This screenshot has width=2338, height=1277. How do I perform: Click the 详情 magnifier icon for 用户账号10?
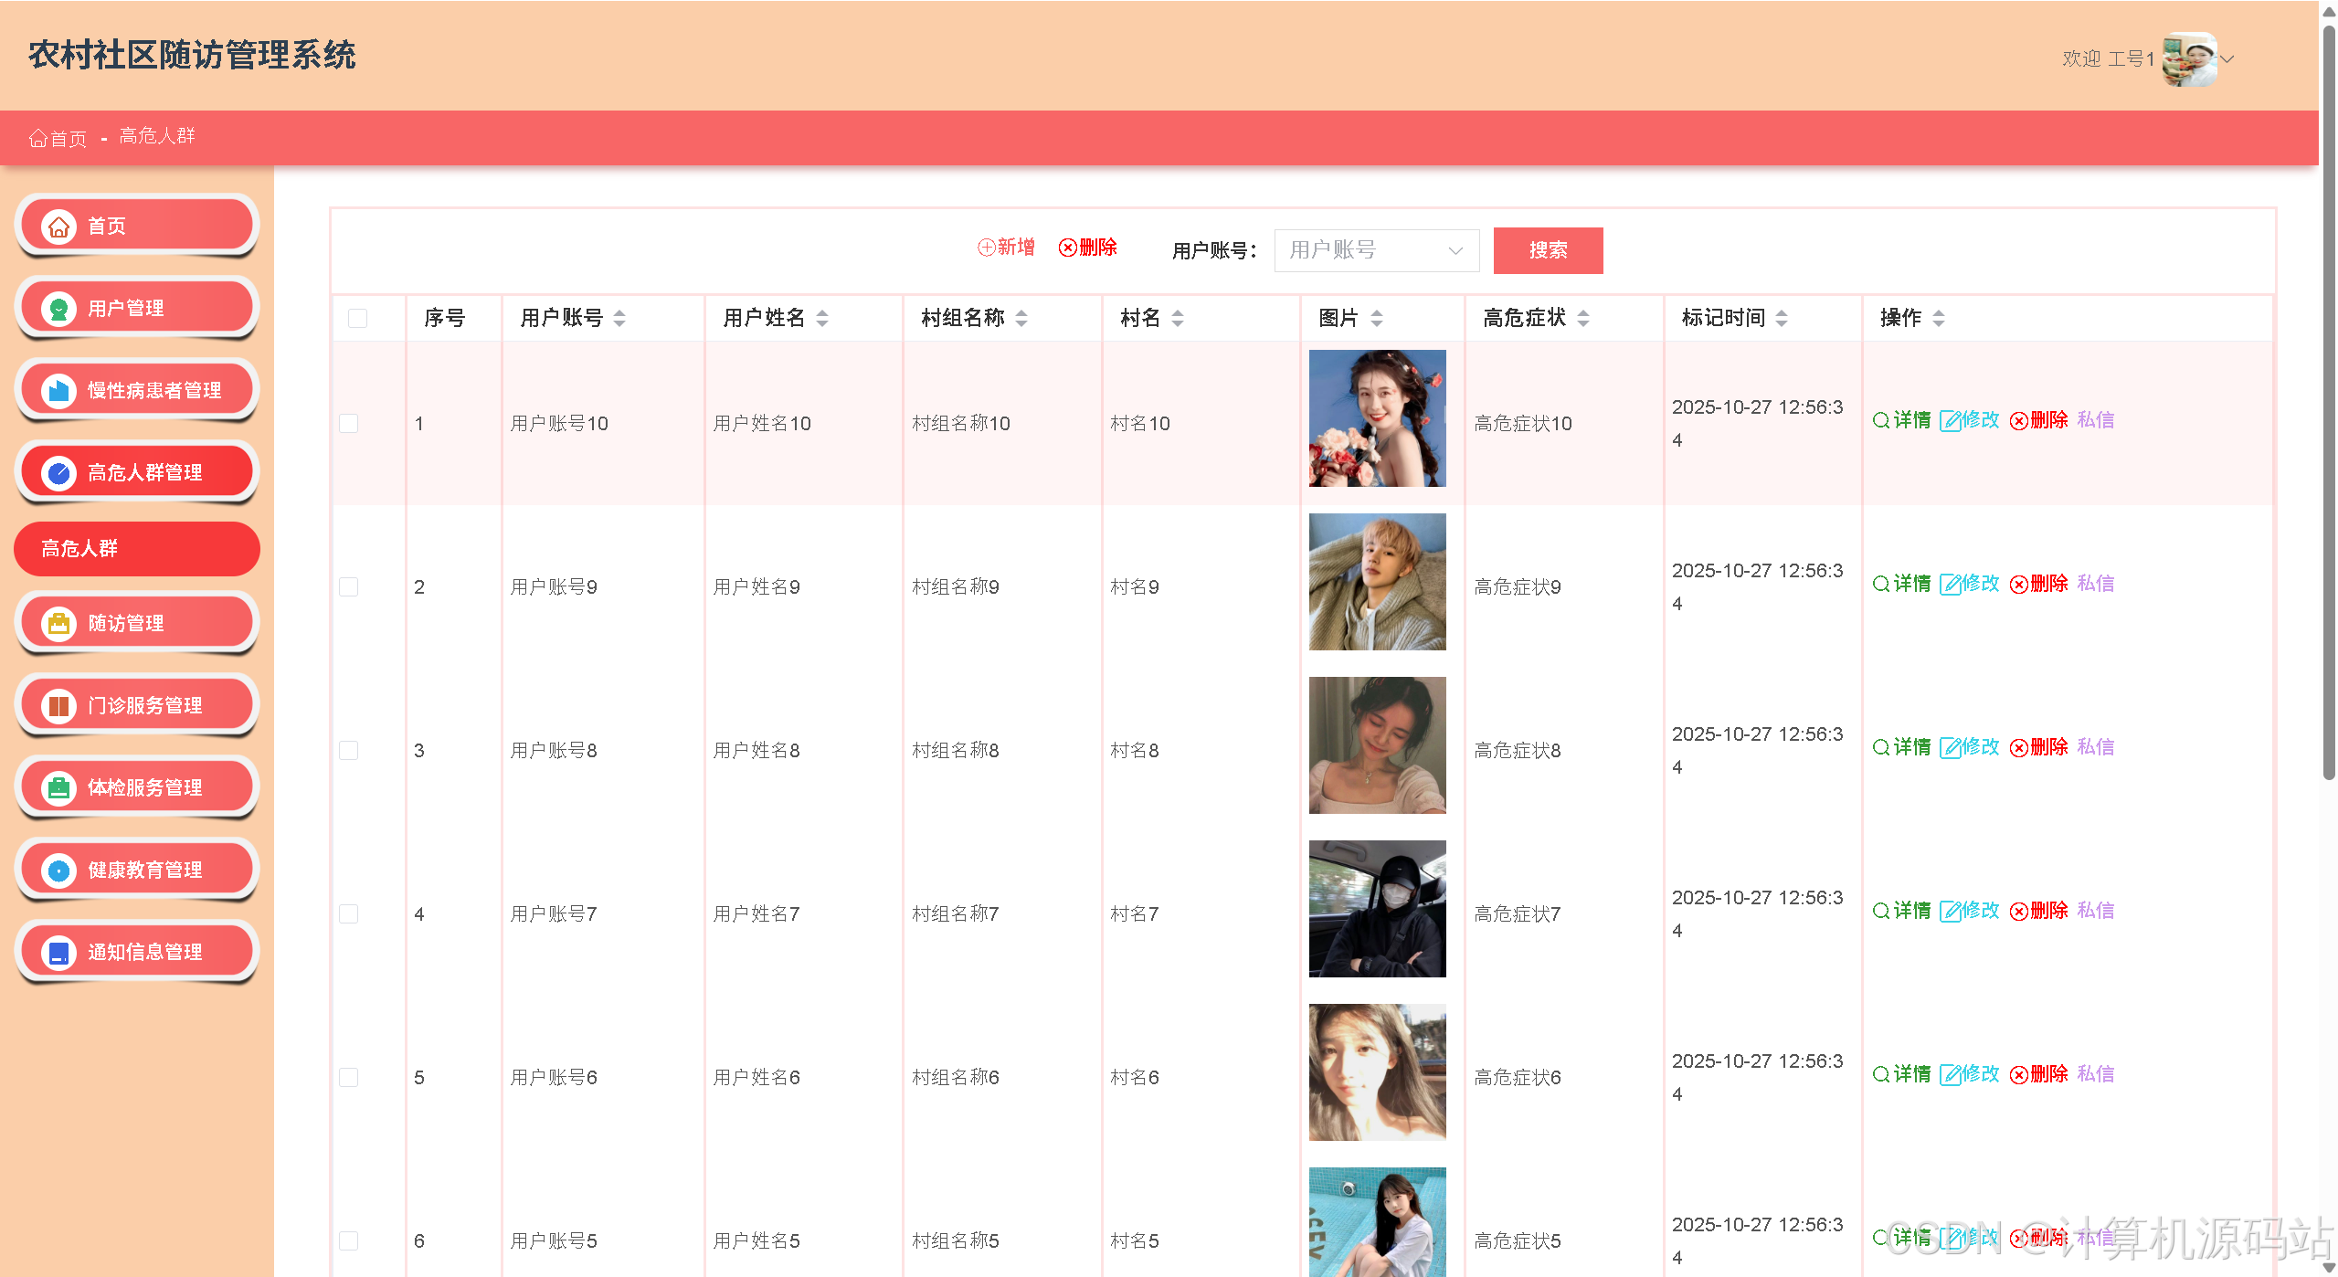1881,420
